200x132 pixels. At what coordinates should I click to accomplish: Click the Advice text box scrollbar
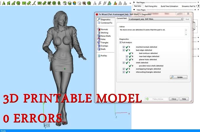coord(186,31)
